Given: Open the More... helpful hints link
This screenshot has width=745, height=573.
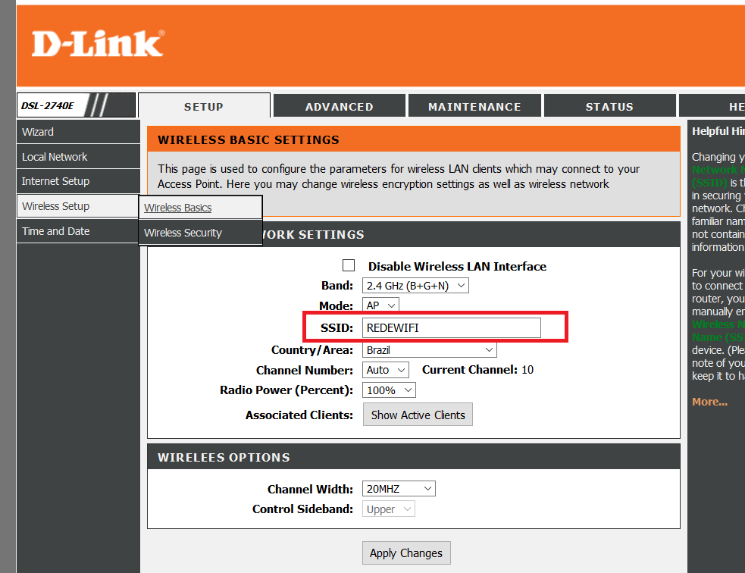Looking at the screenshot, I should click(709, 402).
